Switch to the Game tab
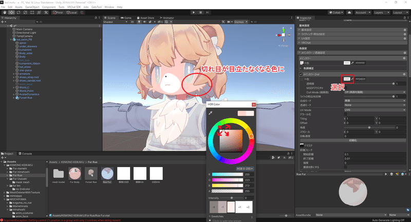 [126, 18]
